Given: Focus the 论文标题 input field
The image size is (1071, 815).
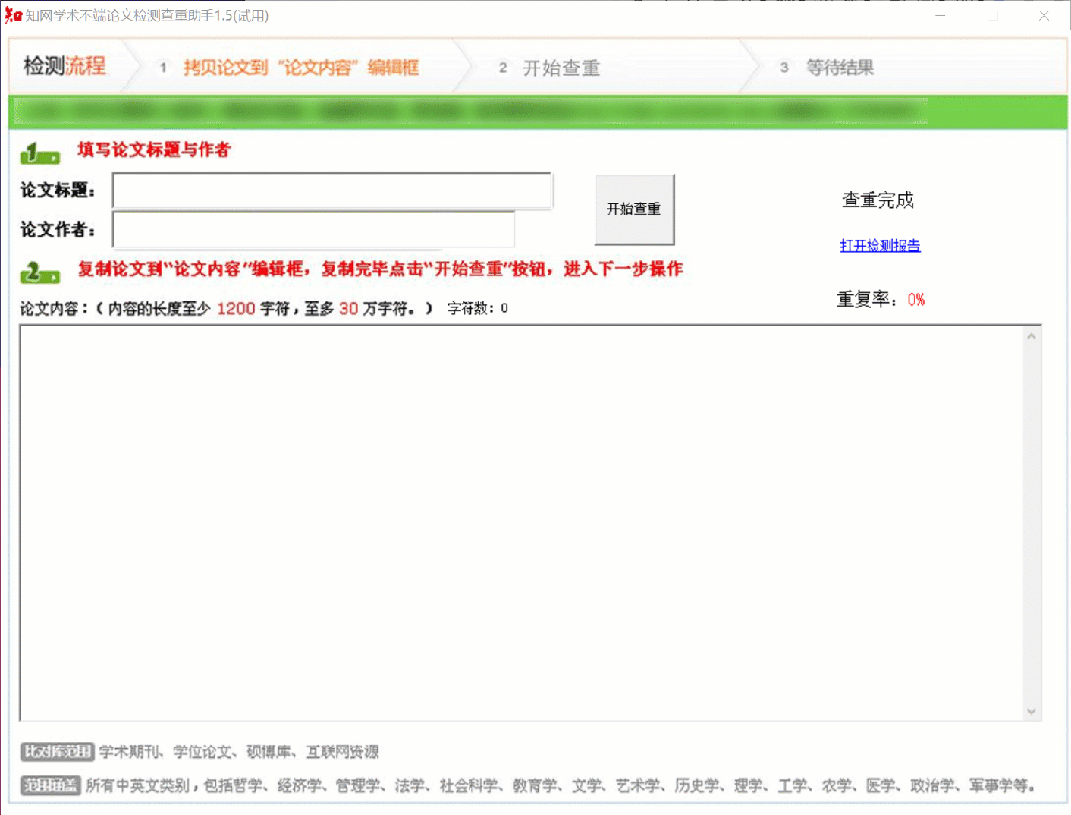Looking at the screenshot, I should [332, 192].
